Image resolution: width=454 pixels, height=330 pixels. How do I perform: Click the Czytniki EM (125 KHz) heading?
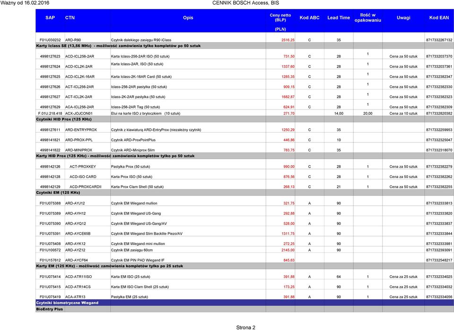pos(58,193)
